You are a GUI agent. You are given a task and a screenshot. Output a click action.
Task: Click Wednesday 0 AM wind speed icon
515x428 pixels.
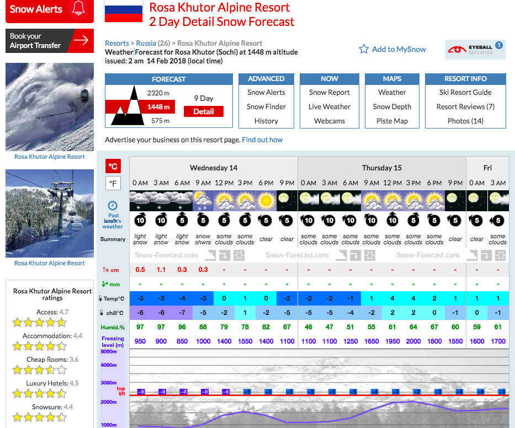point(140,220)
